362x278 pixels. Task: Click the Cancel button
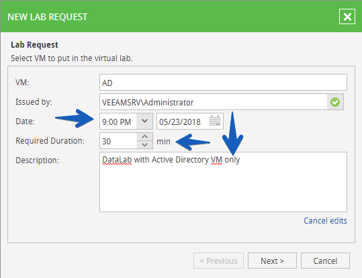(325, 261)
